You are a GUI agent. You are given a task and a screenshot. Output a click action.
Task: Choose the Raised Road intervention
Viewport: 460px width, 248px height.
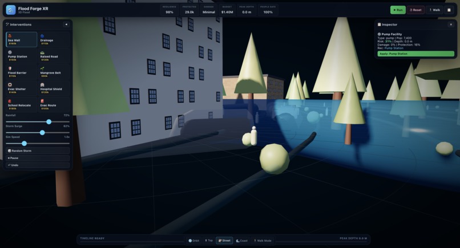coord(54,56)
